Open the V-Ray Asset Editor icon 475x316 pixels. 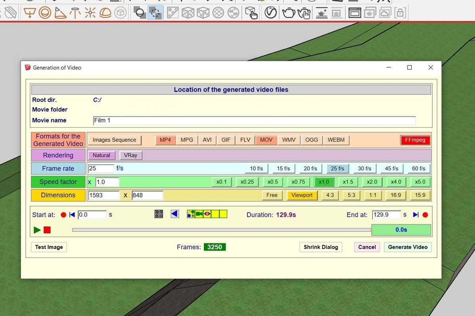pyautogui.click(x=270, y=13)
